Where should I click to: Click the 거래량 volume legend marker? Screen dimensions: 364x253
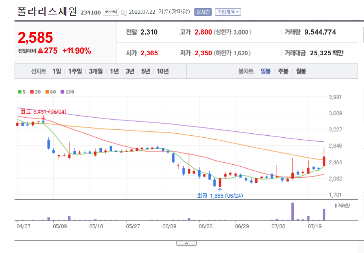pos(336,206)
